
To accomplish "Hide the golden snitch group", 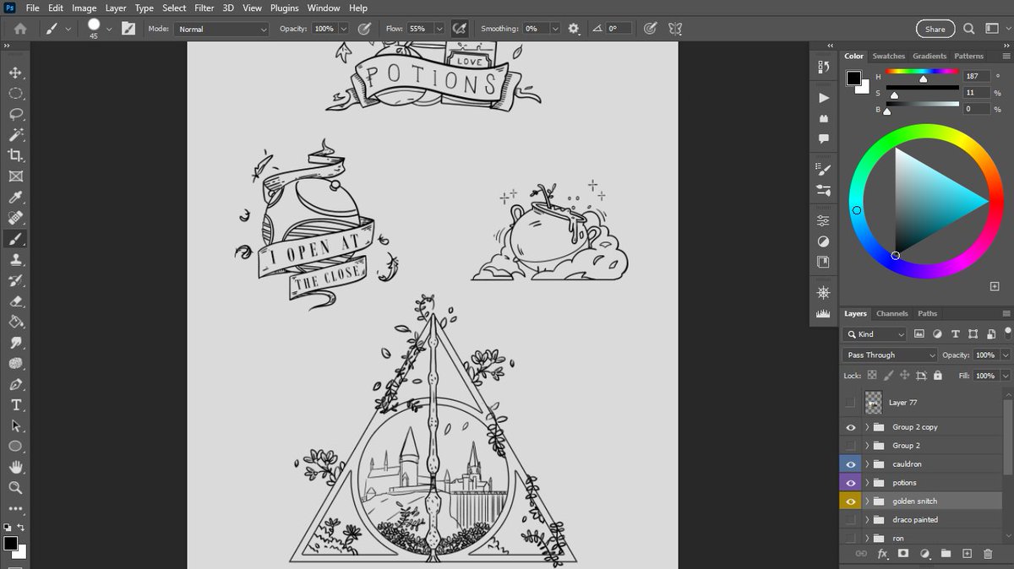I will point(850,501).
